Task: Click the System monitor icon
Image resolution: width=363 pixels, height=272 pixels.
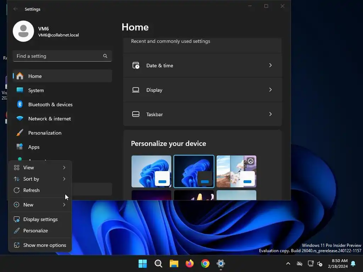Action: [20, 90]
